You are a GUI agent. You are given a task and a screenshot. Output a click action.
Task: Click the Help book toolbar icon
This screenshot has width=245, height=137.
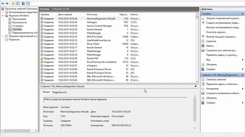click(23, 3)
